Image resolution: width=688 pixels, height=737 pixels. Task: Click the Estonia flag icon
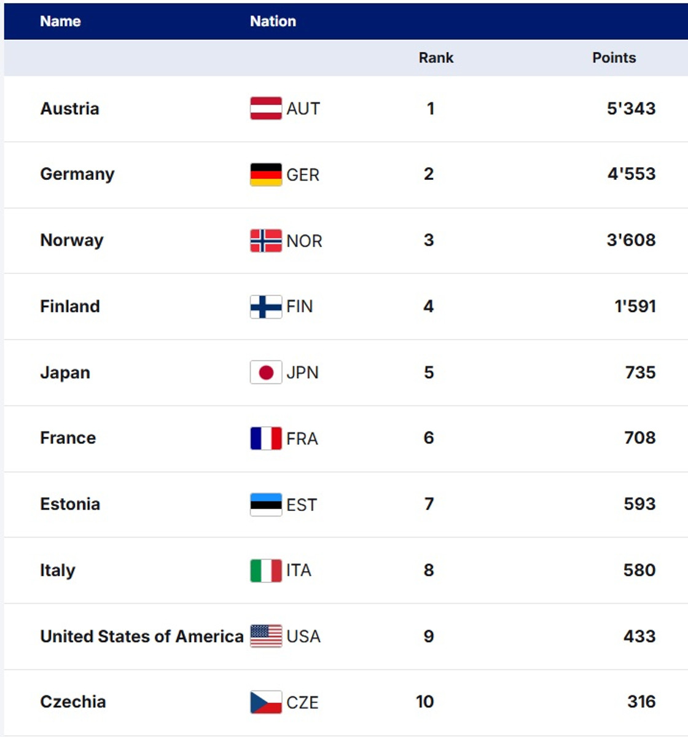click(x=266, y=504)
